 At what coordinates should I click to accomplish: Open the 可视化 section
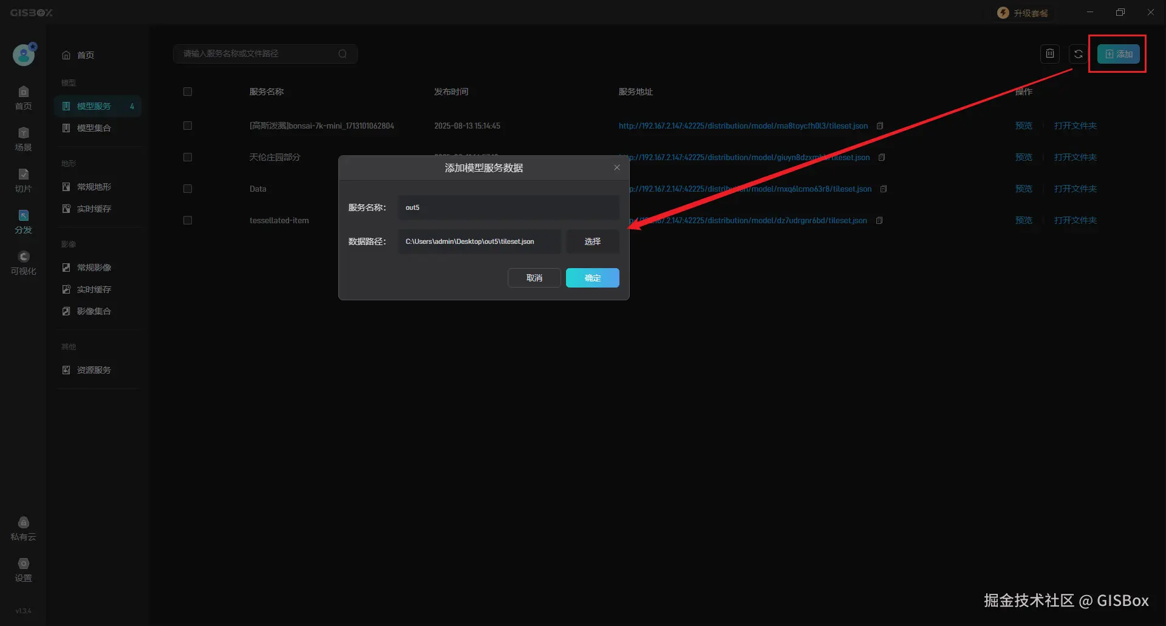pos(23,263)
